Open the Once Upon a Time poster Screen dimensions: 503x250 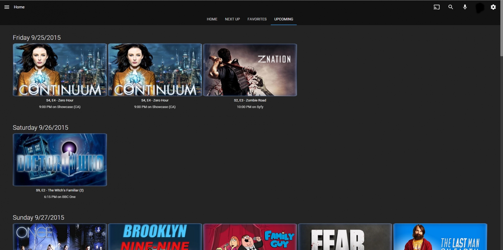click(60, 237)
